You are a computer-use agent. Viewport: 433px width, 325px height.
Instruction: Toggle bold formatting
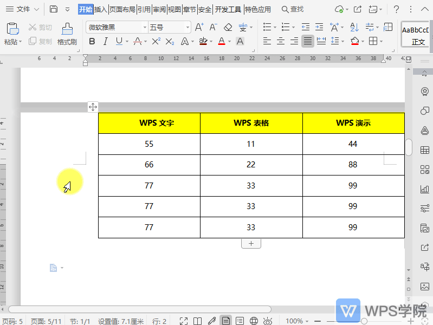point(92,41)
